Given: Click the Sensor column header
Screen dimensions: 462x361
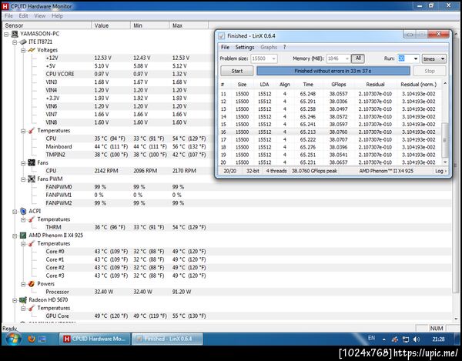Looking at the screenshot, I should [46, 25].
